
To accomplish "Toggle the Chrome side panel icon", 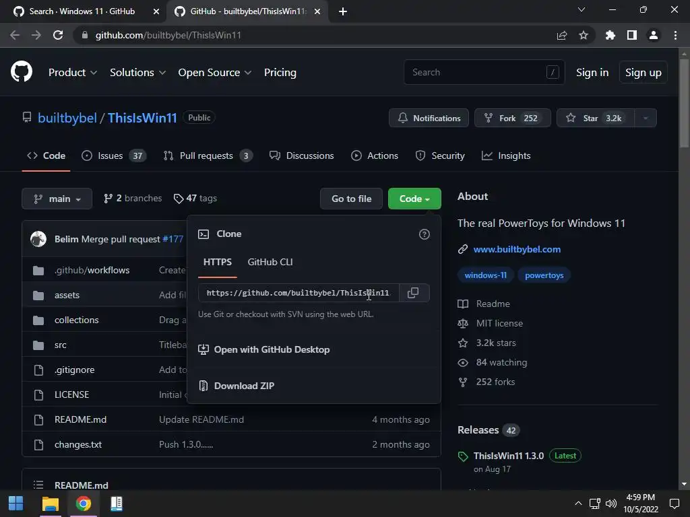I will (x=632, y=35).
